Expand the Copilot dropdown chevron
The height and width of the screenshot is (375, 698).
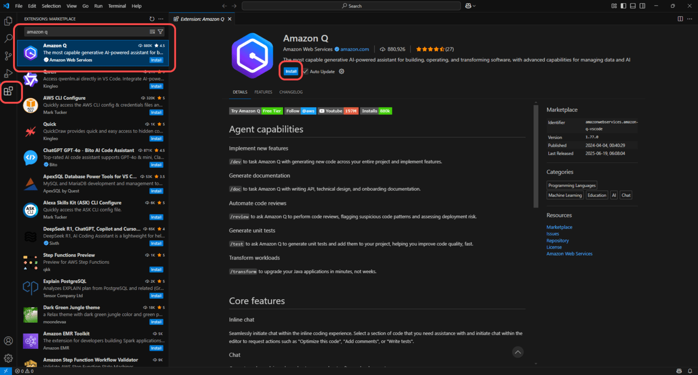pyautogui.click(x=474, y=6)
